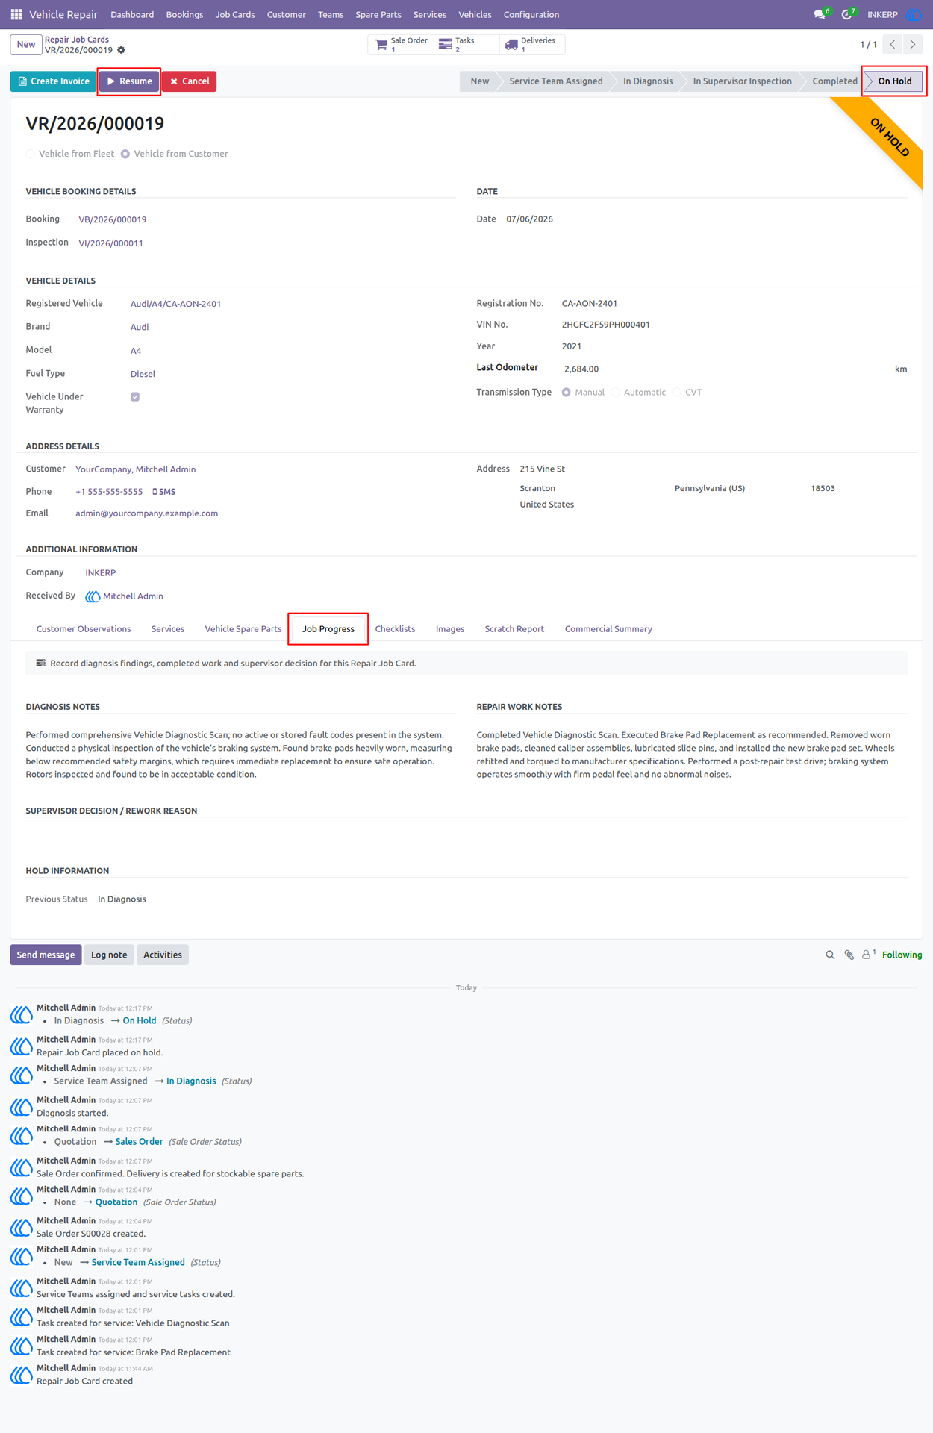The width and height of the screenshot is (933, 1433).
Task: Choose CVT transmission type
Action: point(677,393)
